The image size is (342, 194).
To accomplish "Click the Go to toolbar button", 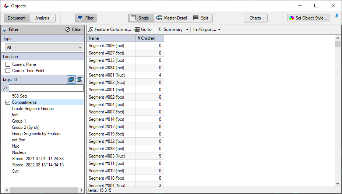I will pos(143,29).
